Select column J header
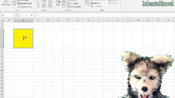The image size is (175, 98). 108,20
